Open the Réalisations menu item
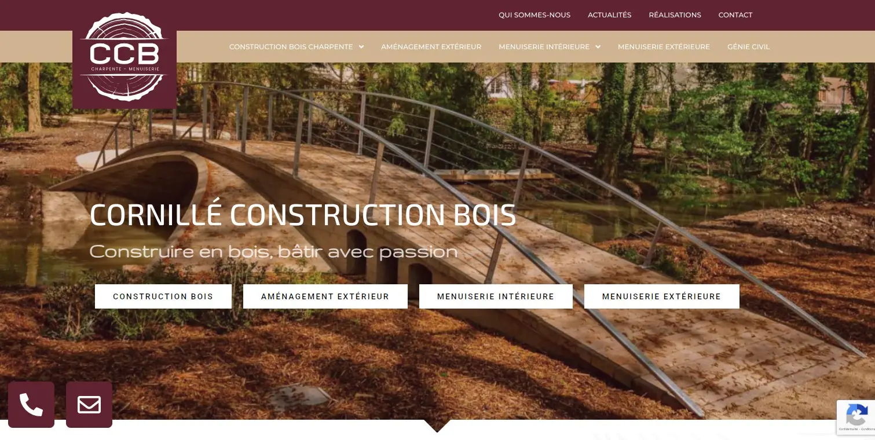This screenshot has width=875, height=440. pos(675,15)
